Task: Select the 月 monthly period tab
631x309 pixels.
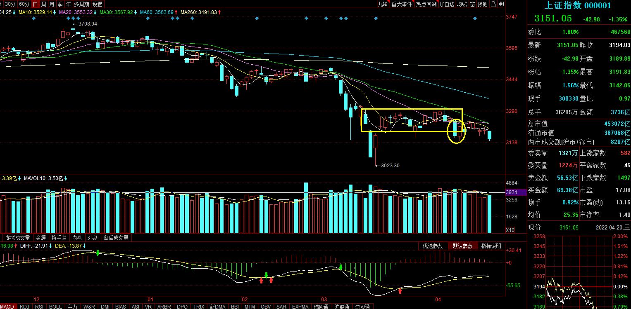Action: pos(52,4)
